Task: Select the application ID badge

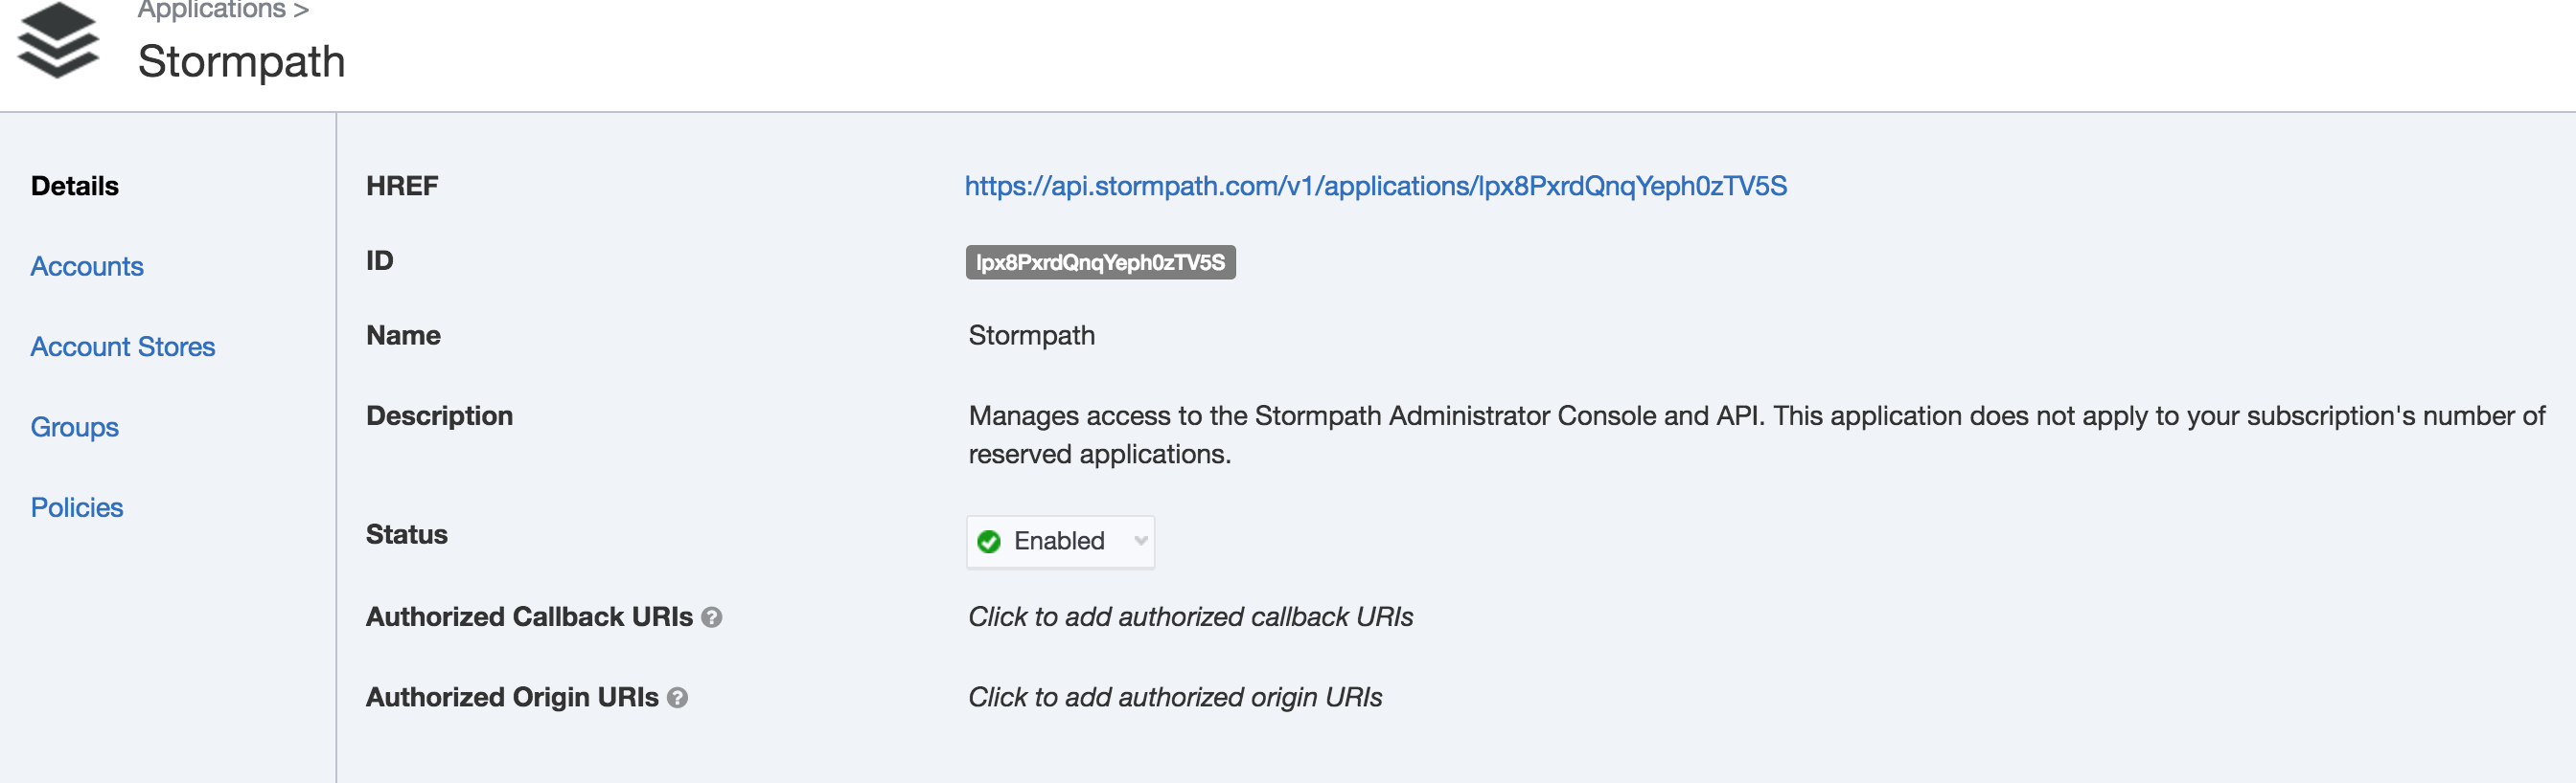Action: tap(1100, 262)
